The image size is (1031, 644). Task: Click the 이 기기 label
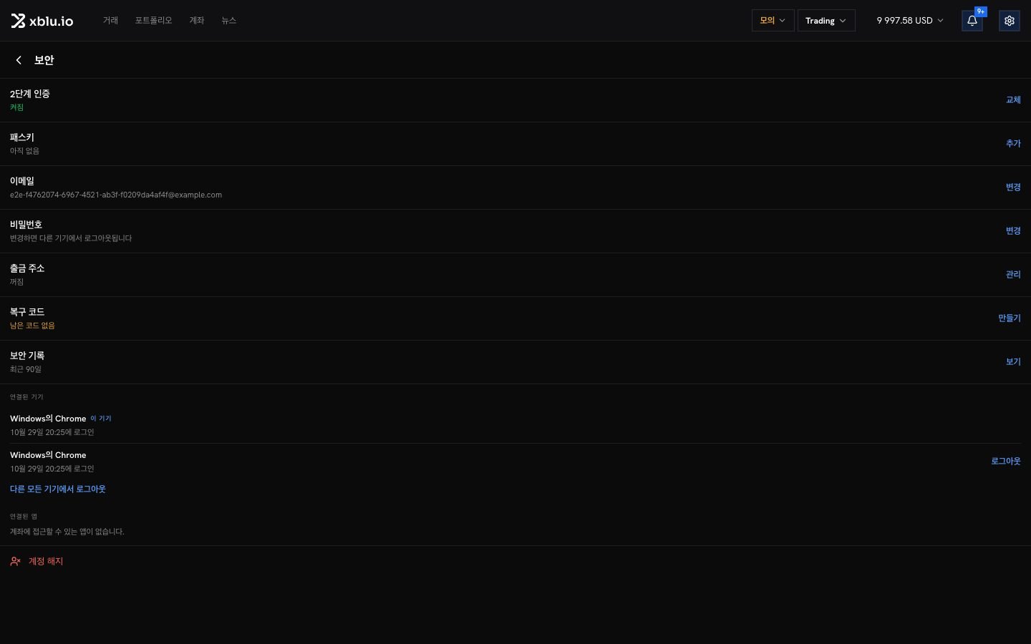pyautogui.click(x=101, y=419)
